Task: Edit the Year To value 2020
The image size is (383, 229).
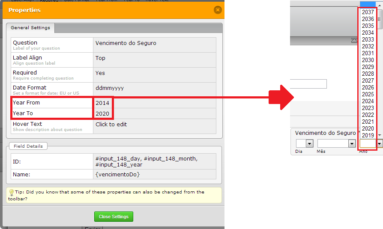Action: [x=102, y=114]
